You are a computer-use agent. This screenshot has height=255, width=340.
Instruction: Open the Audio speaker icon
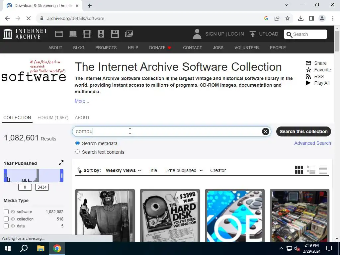(x=101, y=34)
